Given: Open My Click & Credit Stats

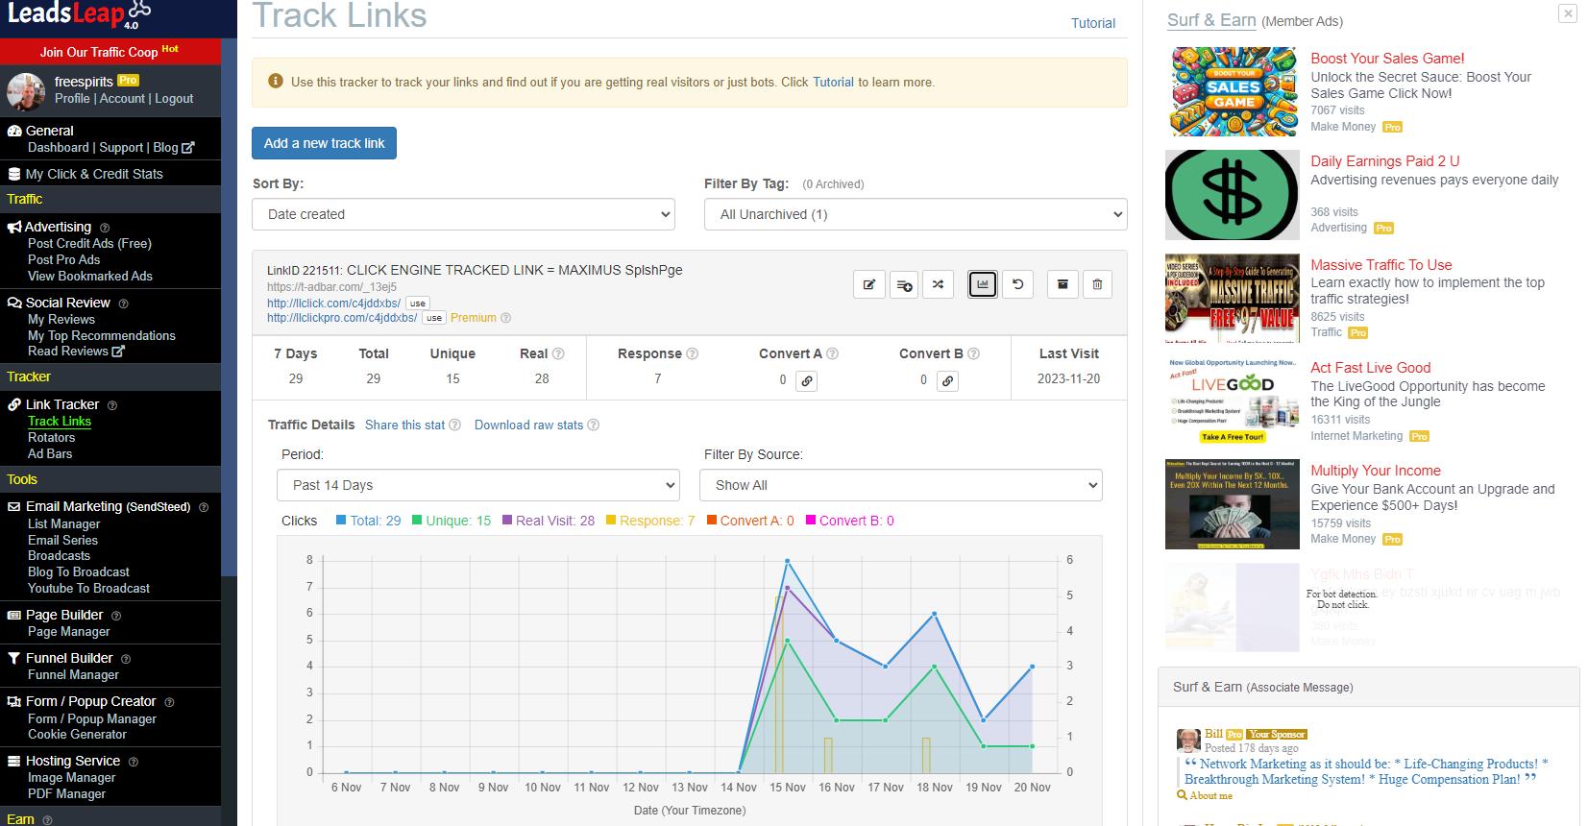Looking at the screenshot, I should pyautogui.click(x=94, y=174).
